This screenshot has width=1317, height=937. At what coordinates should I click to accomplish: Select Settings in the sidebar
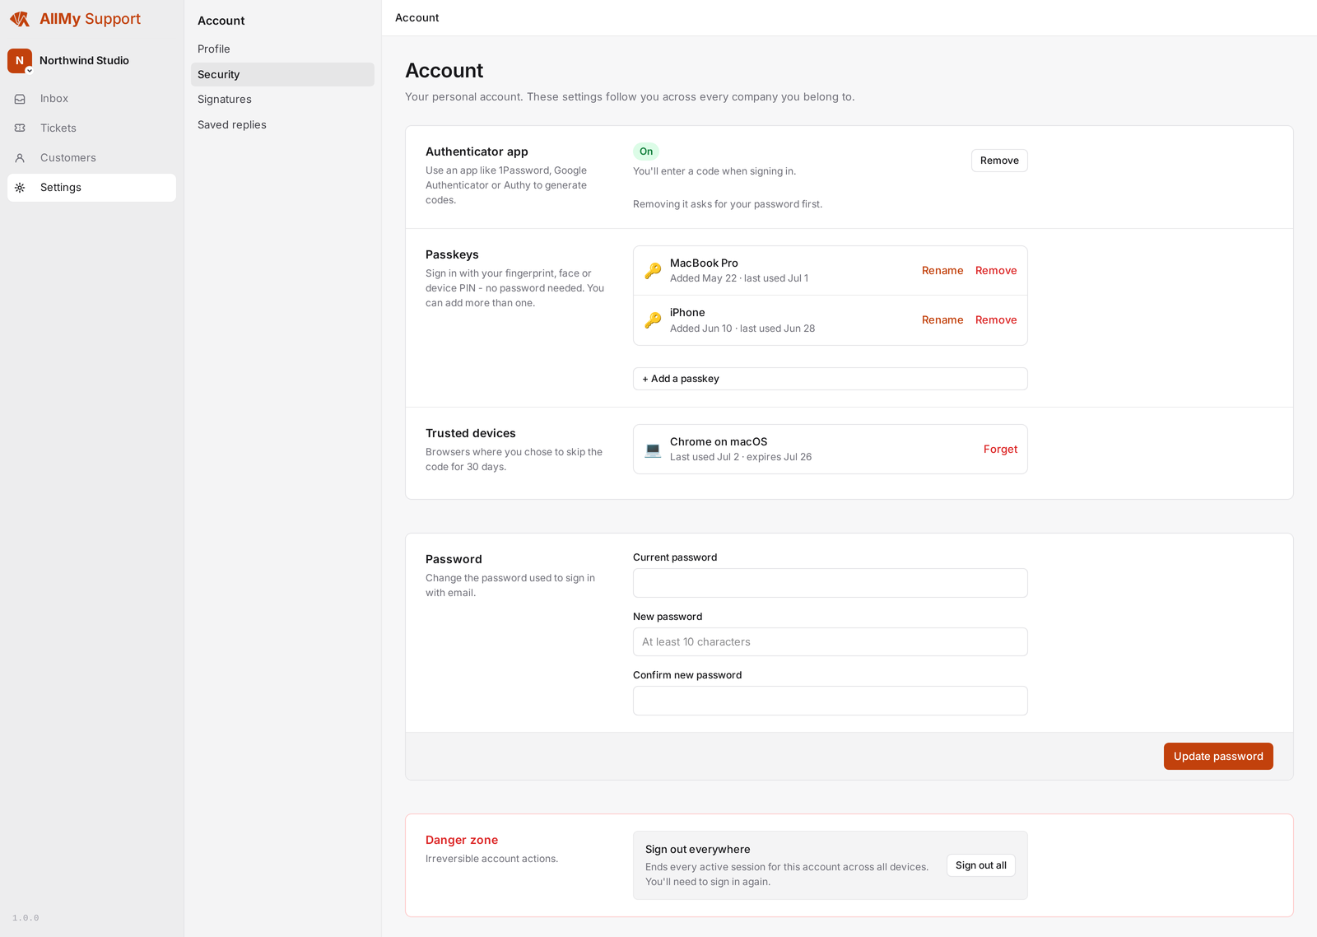(91, 188)
